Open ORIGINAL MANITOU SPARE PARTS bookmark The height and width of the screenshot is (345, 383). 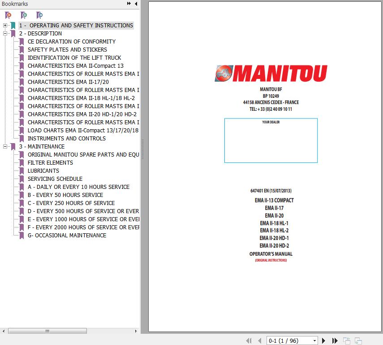83,155
